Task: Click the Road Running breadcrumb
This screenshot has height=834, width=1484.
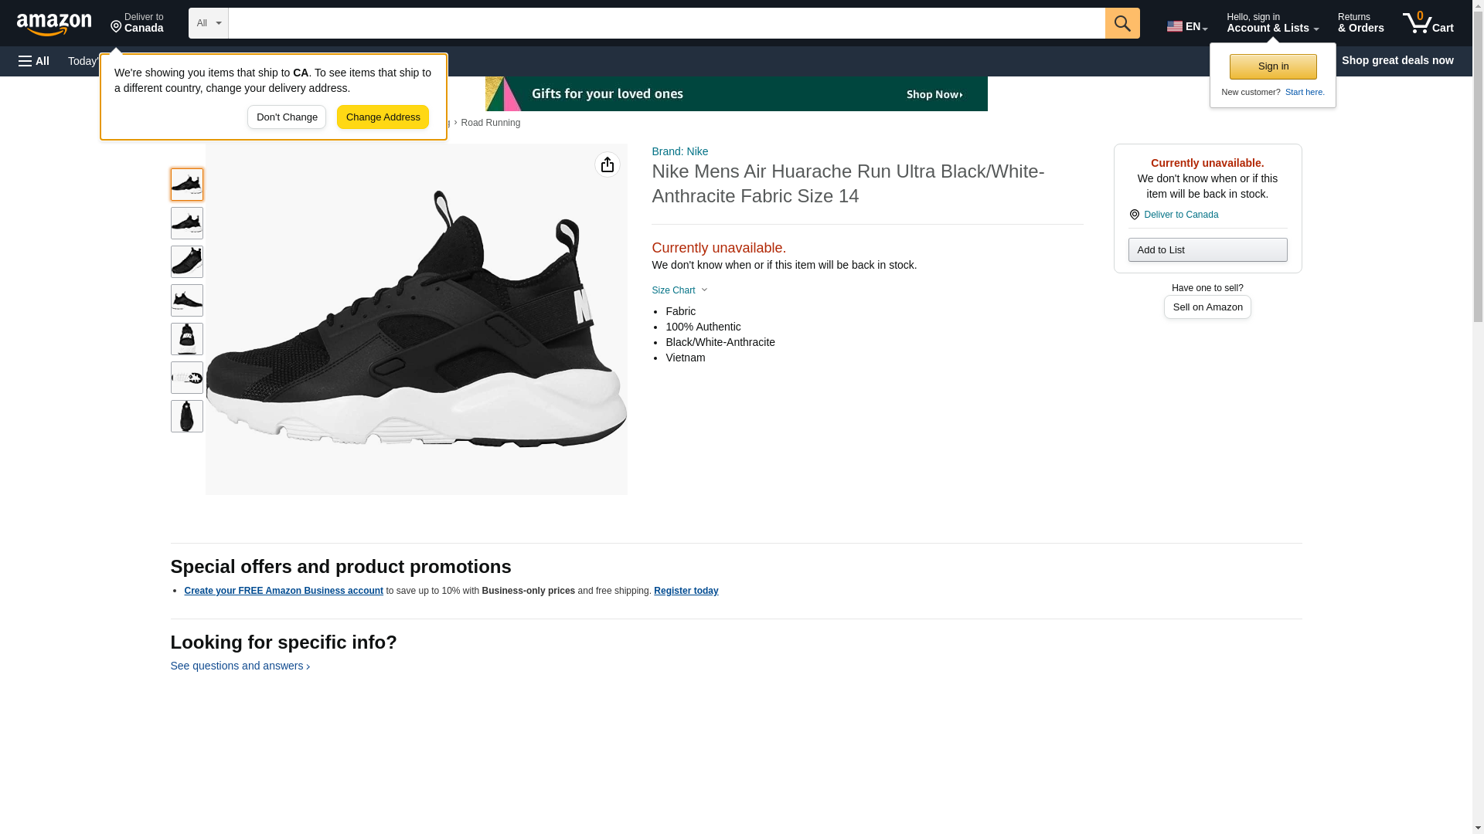Action: click(x=490, y=123)
